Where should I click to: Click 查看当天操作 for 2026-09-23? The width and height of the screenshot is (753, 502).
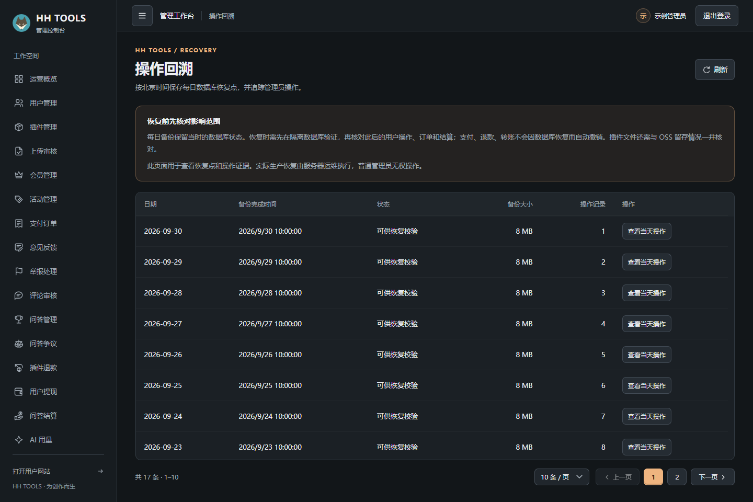pos(647,447)
